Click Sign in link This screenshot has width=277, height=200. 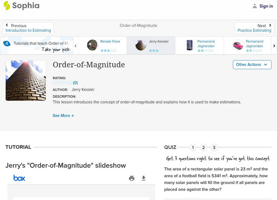266,6
